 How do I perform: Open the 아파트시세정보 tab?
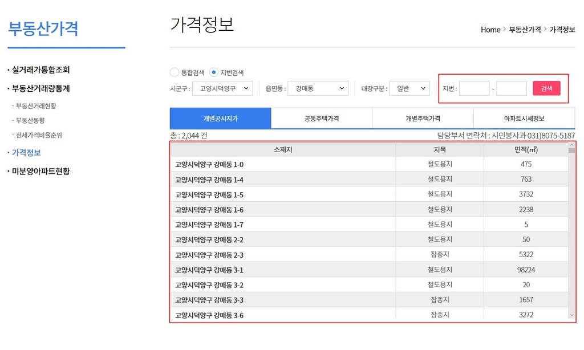coord(524,119)
